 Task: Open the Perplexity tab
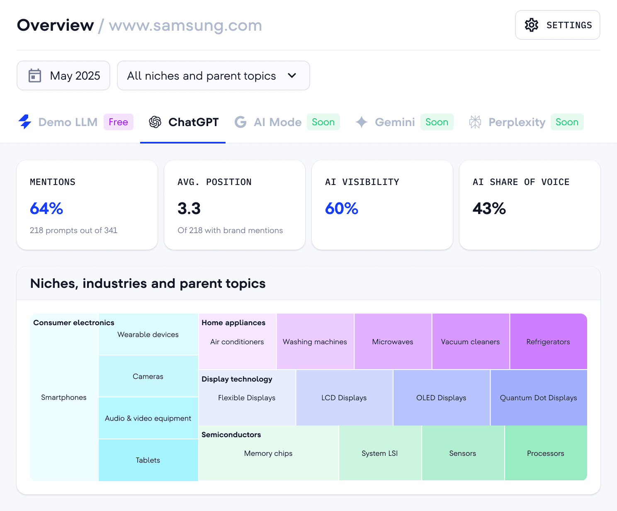pyautogui.click(x=526, y=122)
